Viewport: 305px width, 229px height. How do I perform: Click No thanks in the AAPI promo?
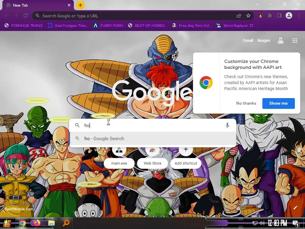246,103
